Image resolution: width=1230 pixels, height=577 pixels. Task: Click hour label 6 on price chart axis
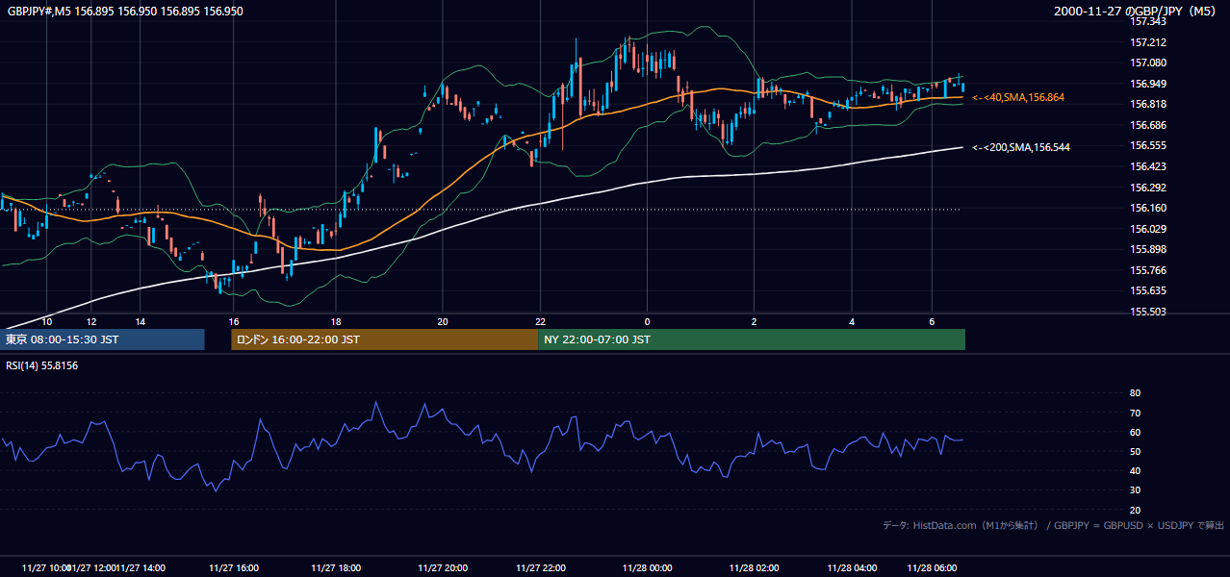[932, 321]
